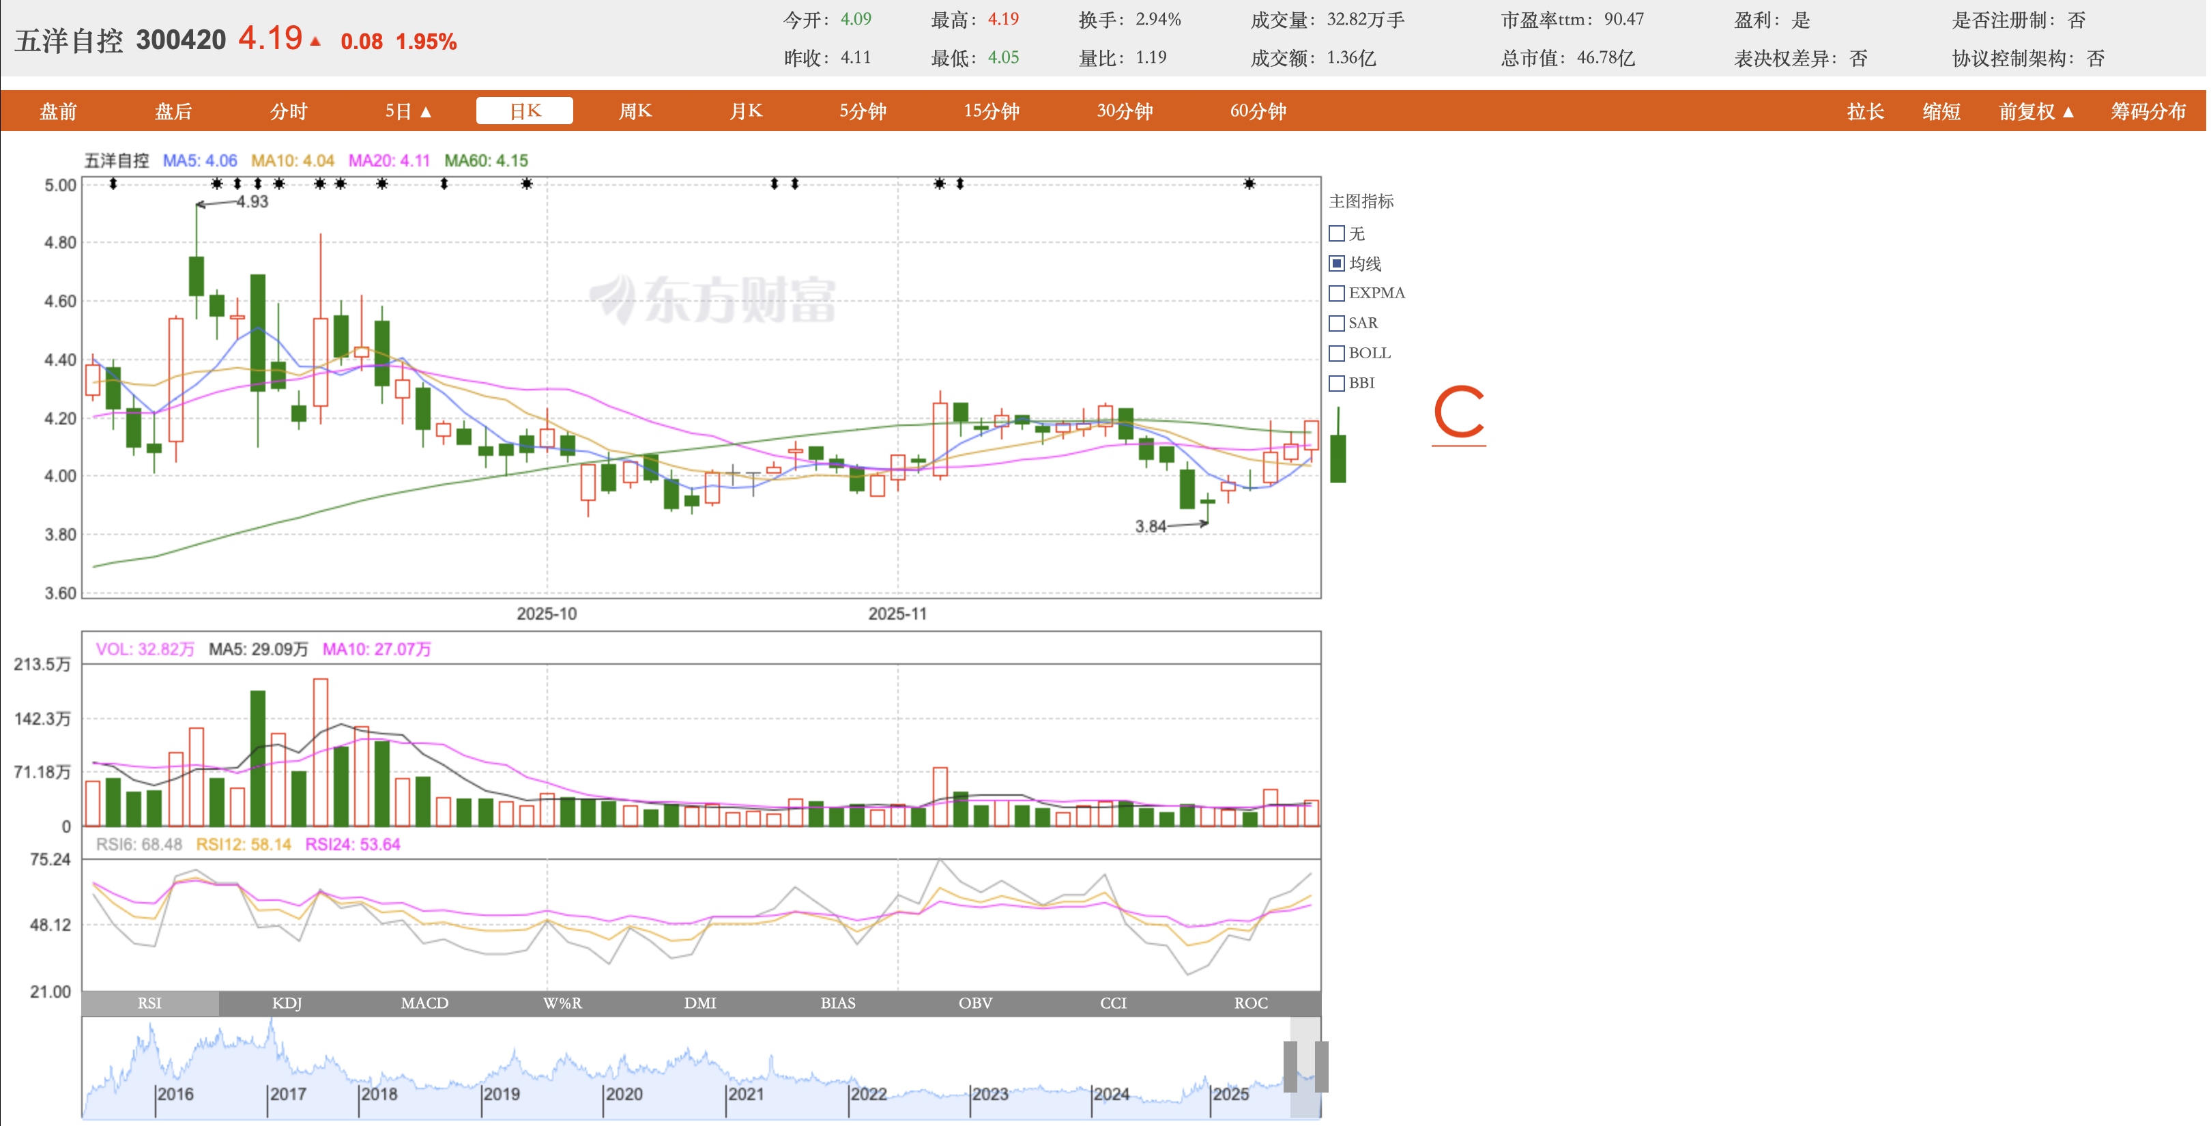Check the BOLL indicator checkbox
The width and height of the screenshot is (2211, 1126).
pyautogui.click(x=1336, y=353)
